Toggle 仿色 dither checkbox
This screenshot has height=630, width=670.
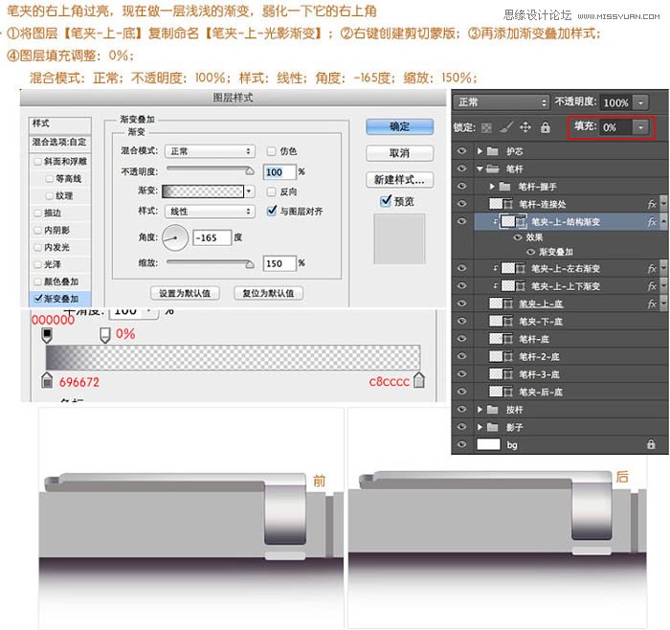pos(271,151)
